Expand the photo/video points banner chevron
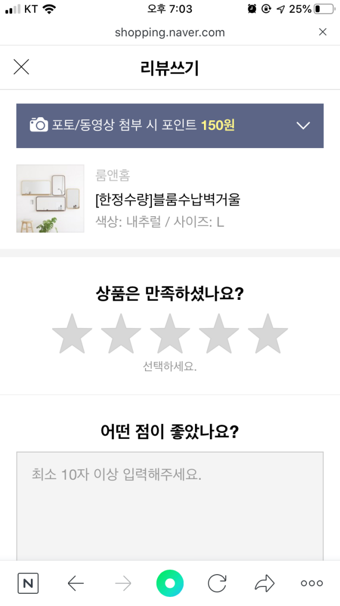Viewport: 340px width, 606px height. point(303,126)
